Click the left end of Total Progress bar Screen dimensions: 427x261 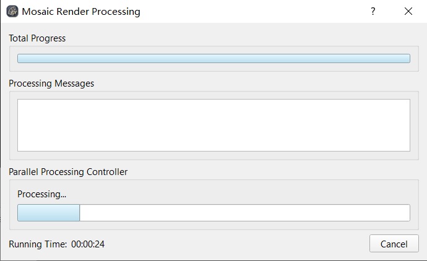23,59
